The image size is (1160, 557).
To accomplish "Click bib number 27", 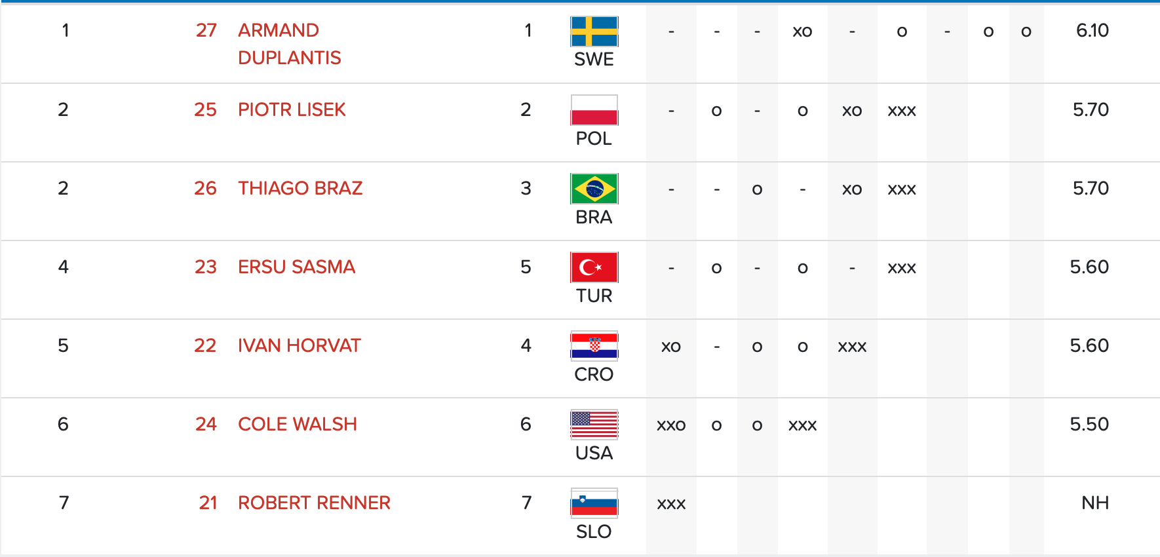I will click(x=206, y=30).
